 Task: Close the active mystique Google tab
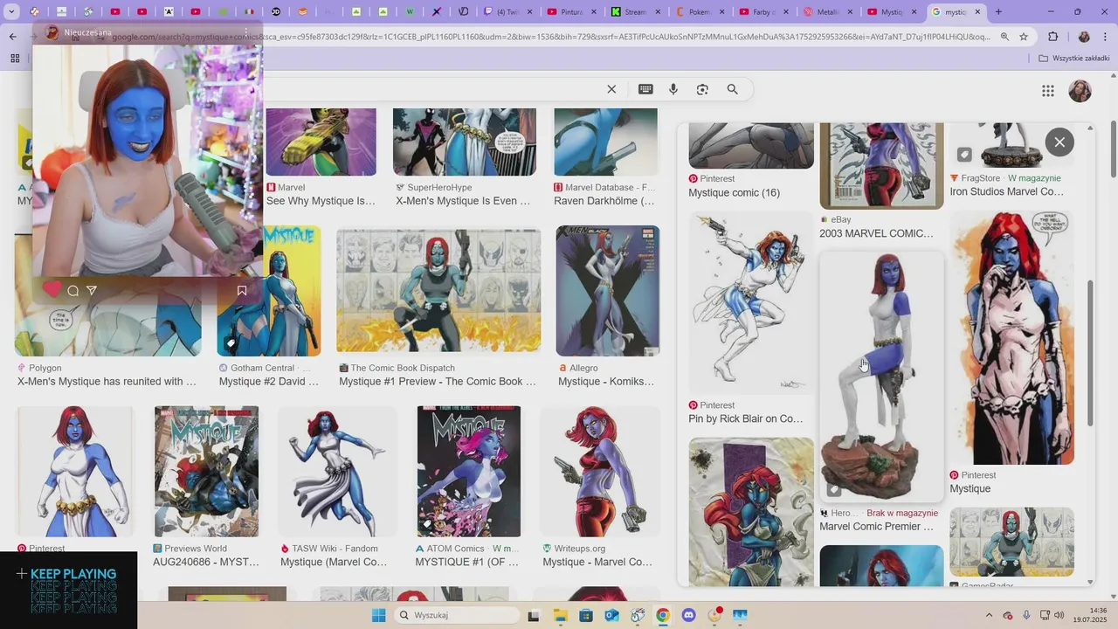(977, 12)
